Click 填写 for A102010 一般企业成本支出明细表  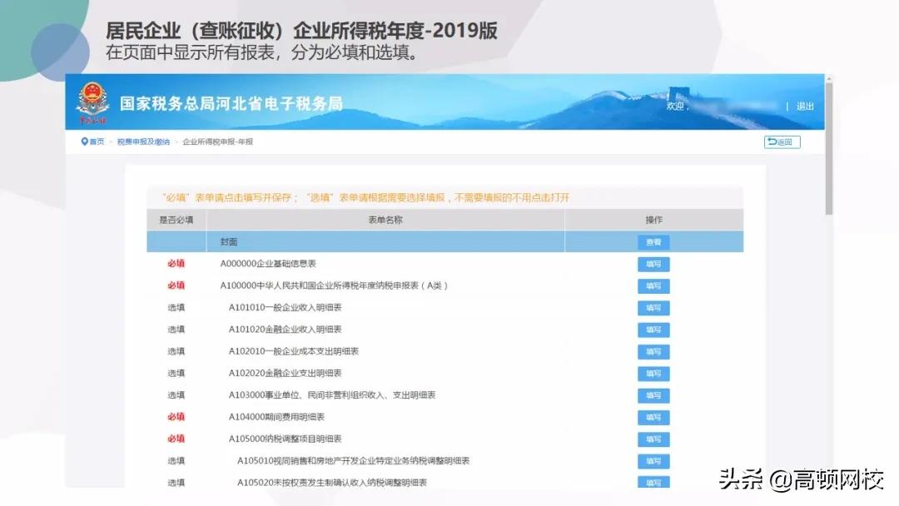653,351
